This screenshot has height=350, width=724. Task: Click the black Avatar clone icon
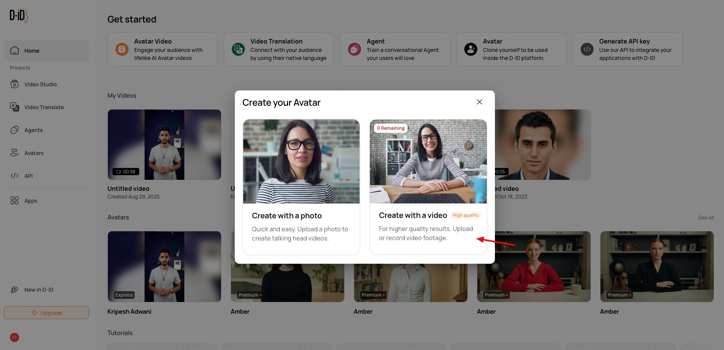pyautogui.click(x=471, y=49)
